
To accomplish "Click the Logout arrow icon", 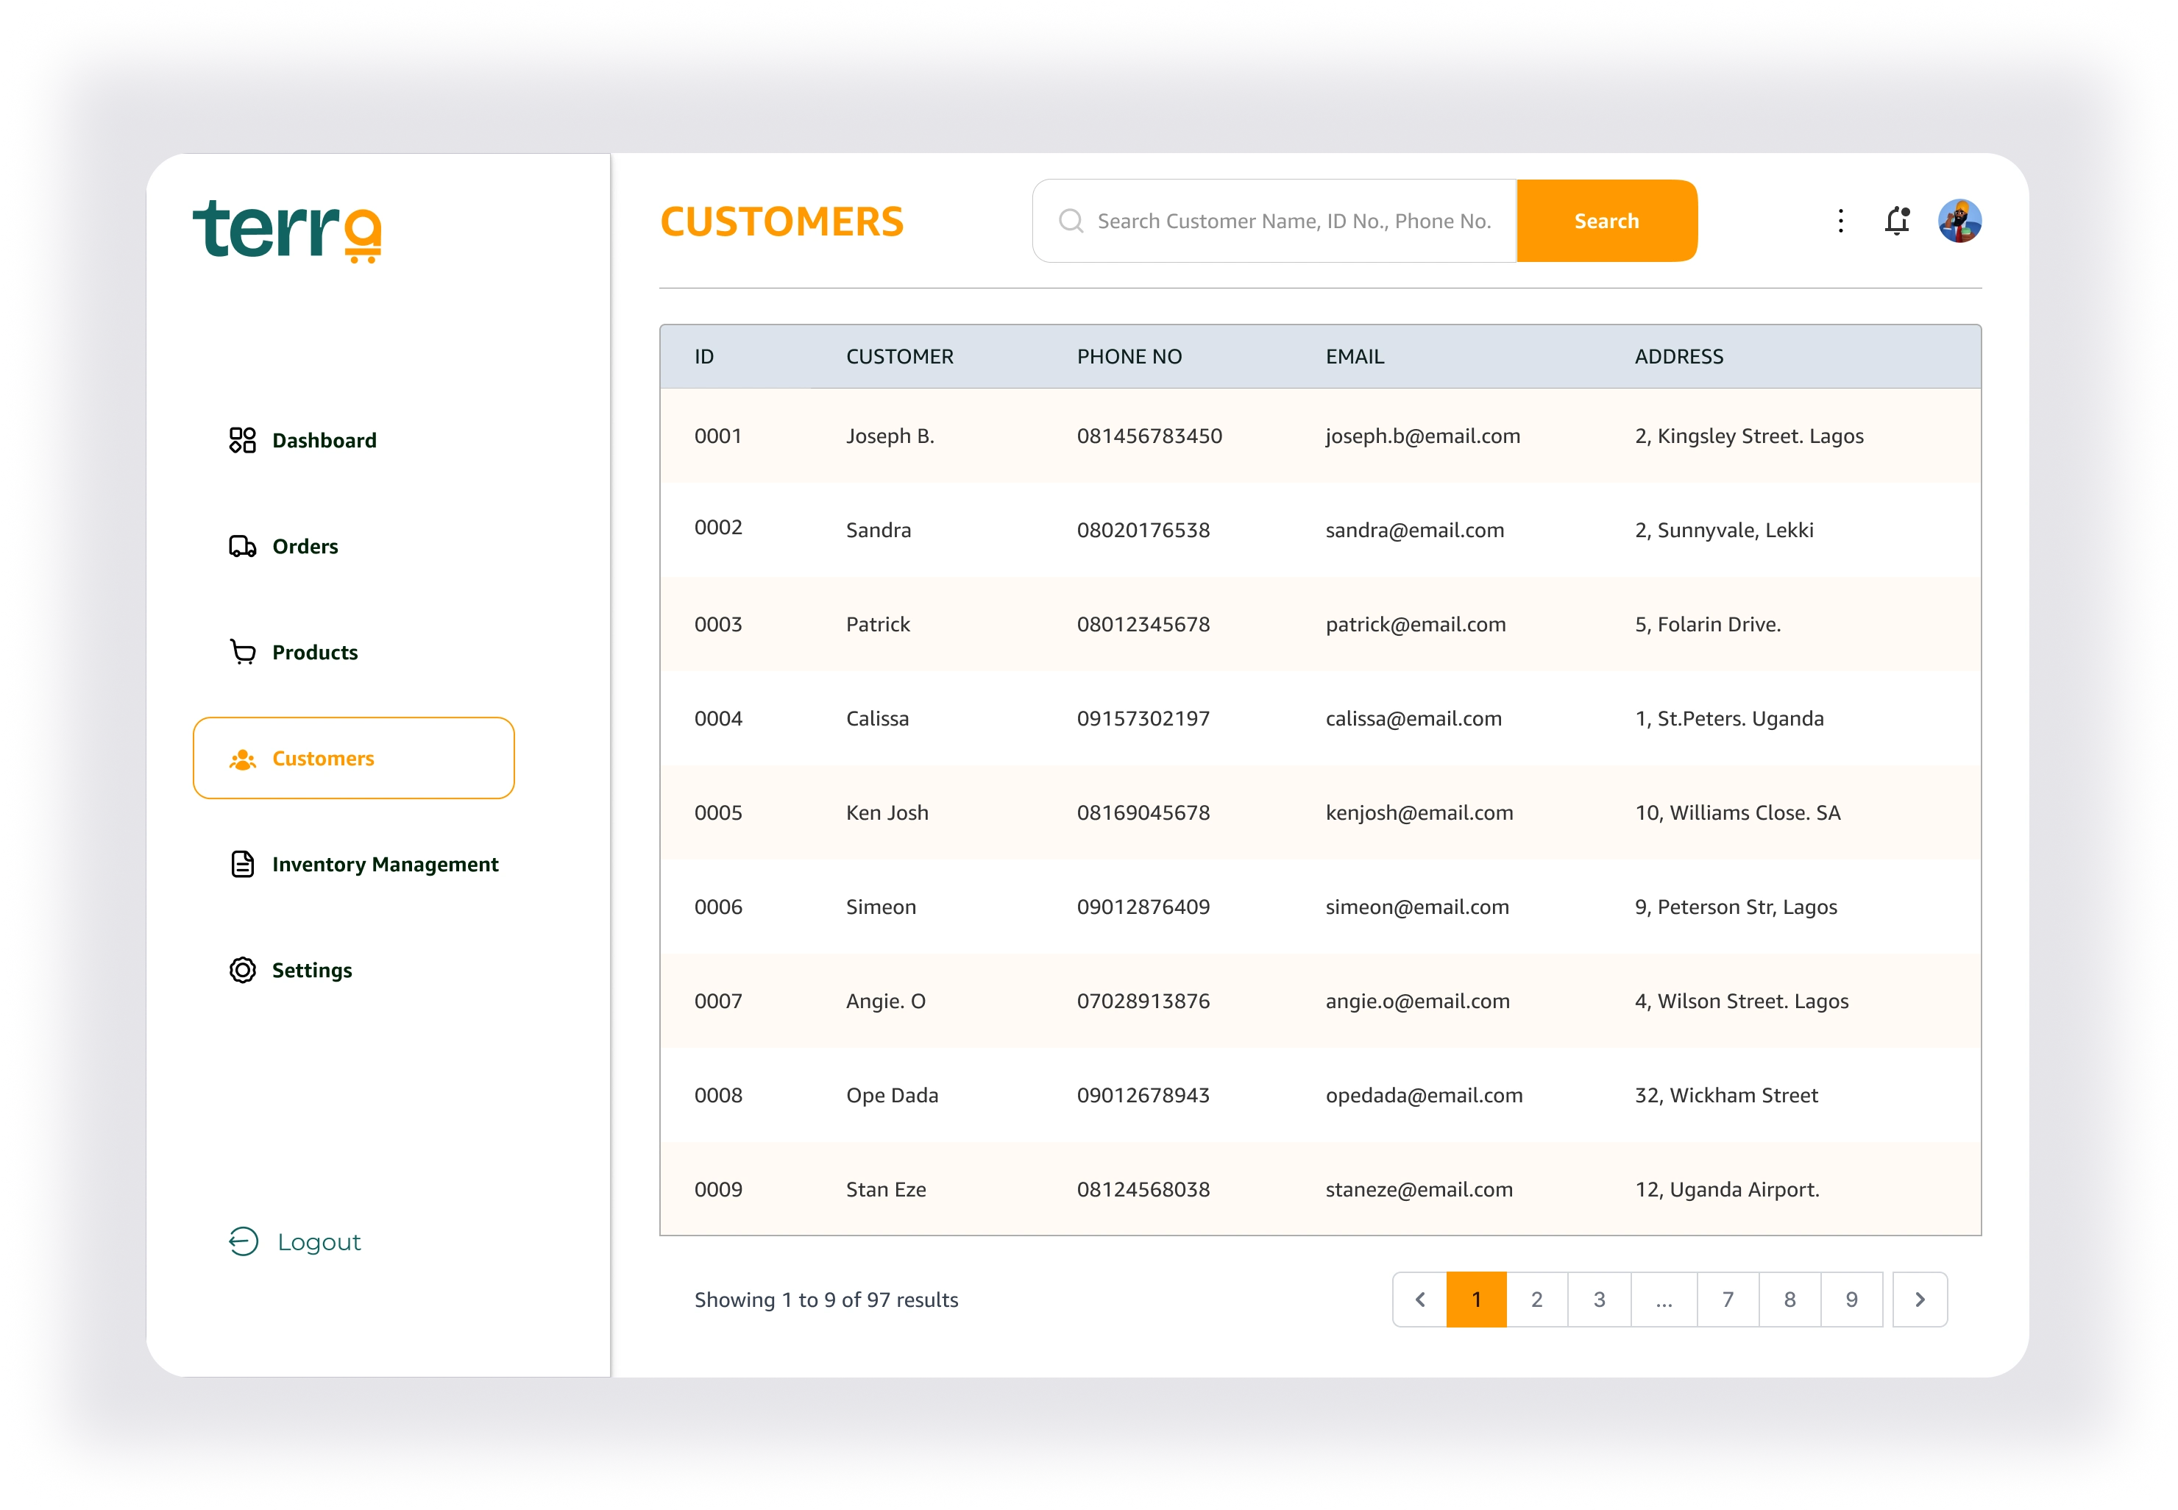I will (x=243, y=1241).
